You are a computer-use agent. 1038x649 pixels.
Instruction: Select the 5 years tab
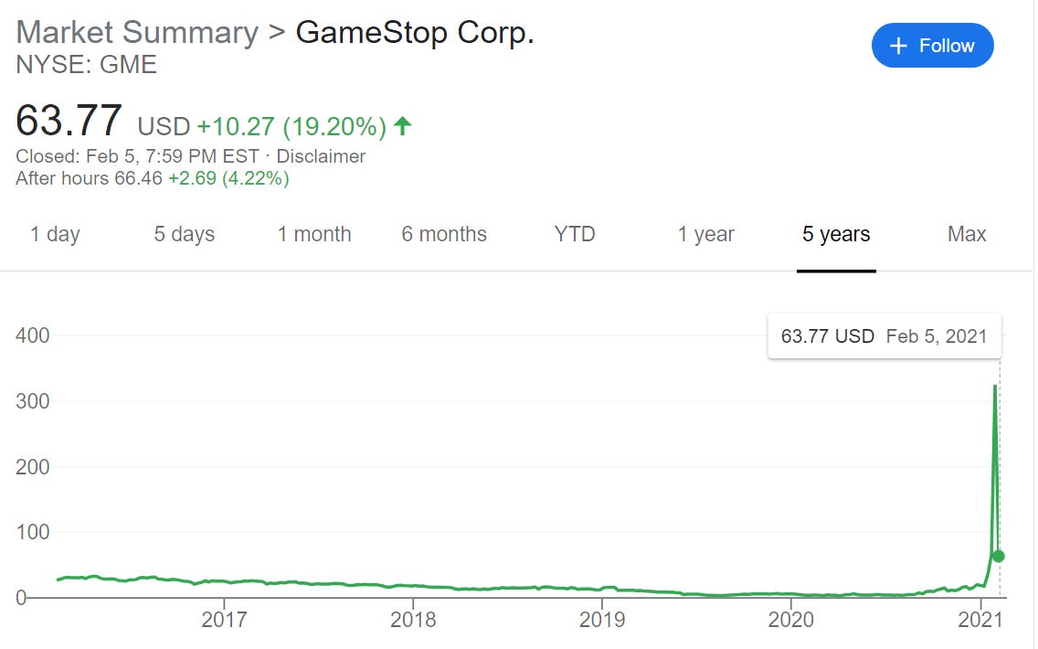point(836,234)
